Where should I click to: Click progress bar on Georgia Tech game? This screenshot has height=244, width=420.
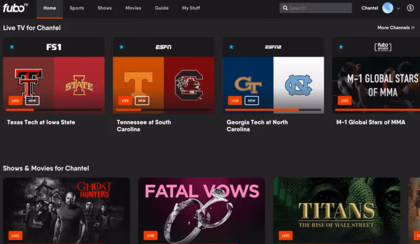[x=273, y=110]
